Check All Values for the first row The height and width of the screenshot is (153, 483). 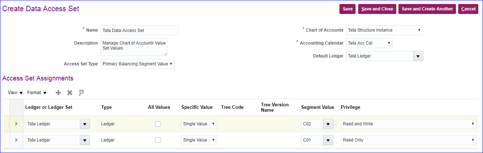(158, 124)
